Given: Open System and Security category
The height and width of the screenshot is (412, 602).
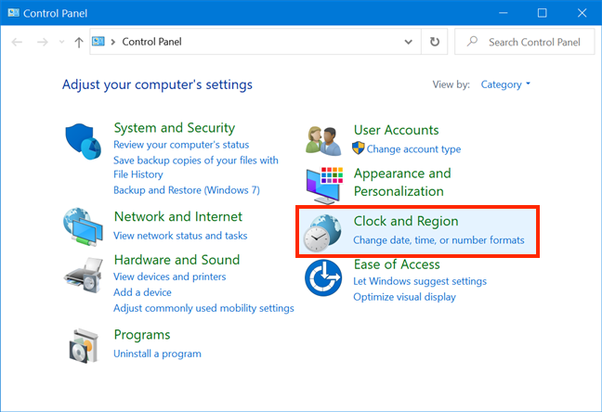Looking at the screenshot, I should coord(175,128).
